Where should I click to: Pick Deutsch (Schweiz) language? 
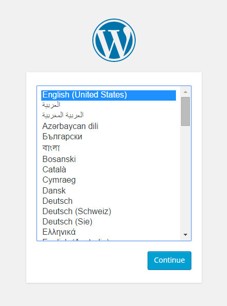108,212
